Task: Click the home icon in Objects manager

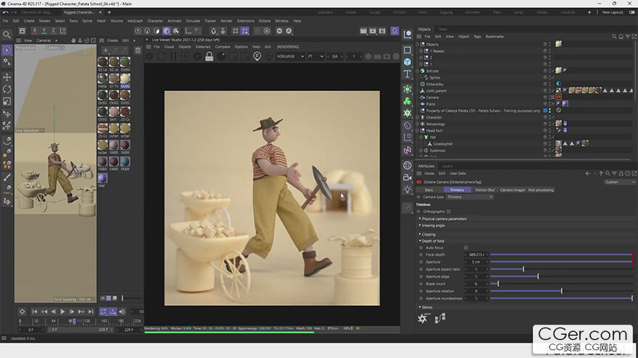Action: click(x=621, y=37)
